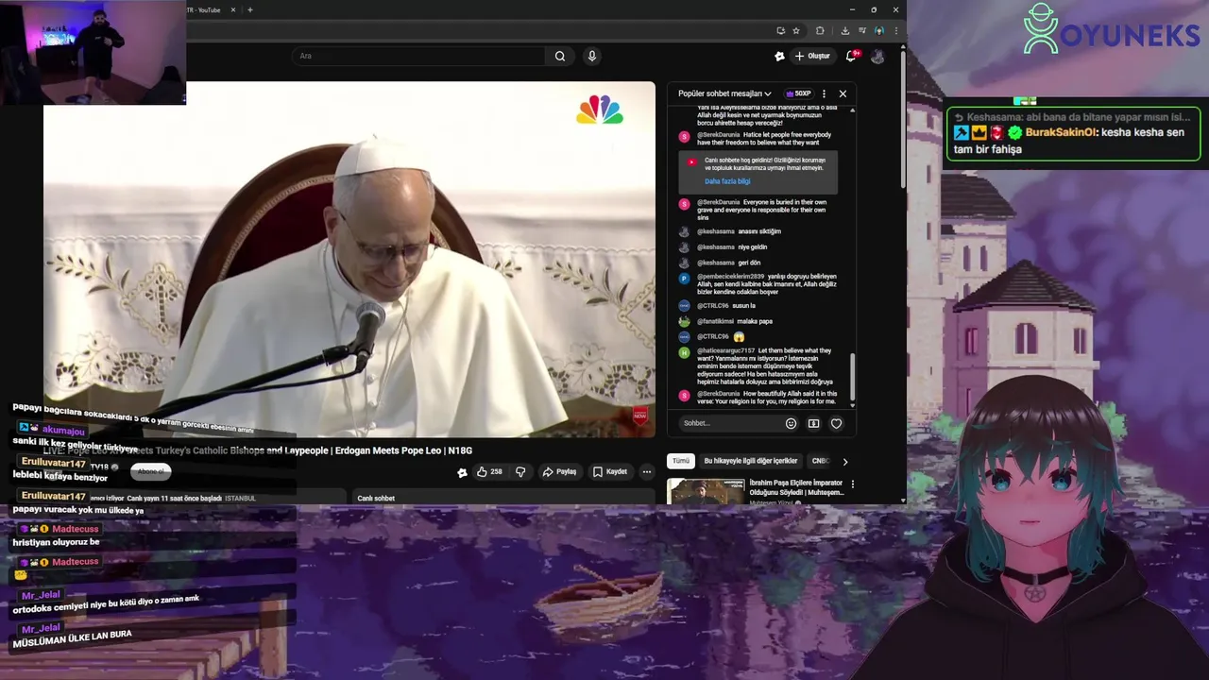The height and width of the screenshot is (680, 1209).
Task: Open the YouTube account avatar menu
Action: point(877,56)
